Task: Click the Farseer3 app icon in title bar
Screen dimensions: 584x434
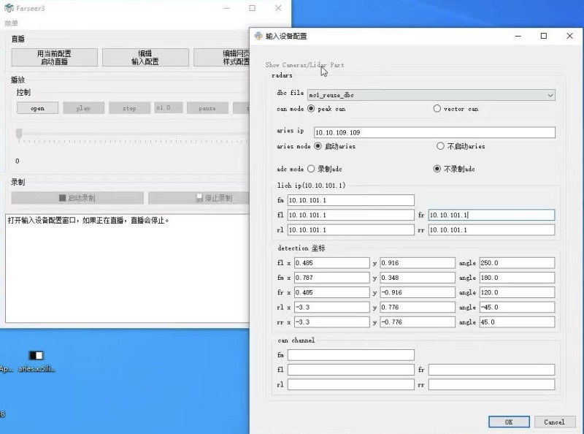Action: pos(9,8)
